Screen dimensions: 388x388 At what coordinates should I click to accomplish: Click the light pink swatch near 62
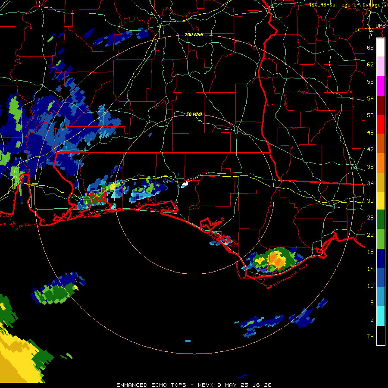point(381,66)
